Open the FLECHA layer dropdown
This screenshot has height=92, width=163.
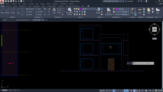pos(95,9)
